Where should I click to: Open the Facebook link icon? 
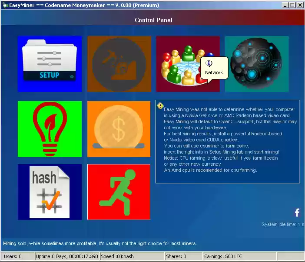pos(297,213)
